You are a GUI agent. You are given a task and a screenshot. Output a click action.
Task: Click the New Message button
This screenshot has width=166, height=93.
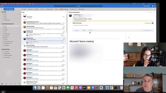[9, 9]
